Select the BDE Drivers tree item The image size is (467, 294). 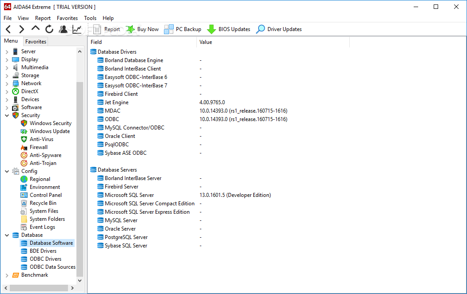click(38, 251)
